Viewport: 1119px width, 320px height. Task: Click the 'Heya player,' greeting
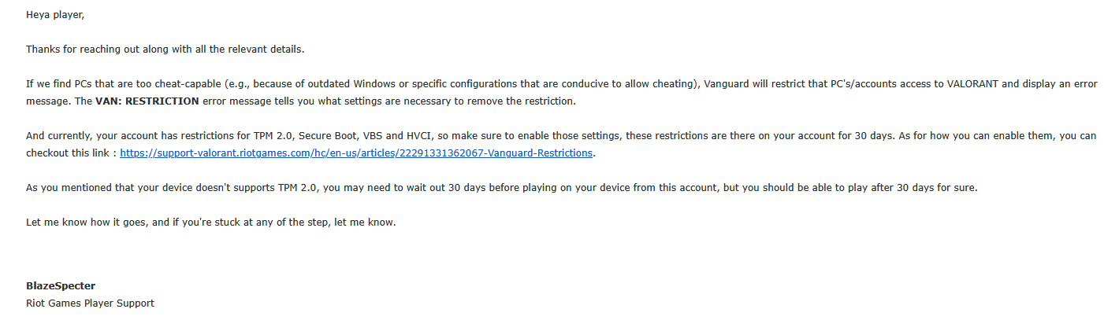tap(54, 15)
